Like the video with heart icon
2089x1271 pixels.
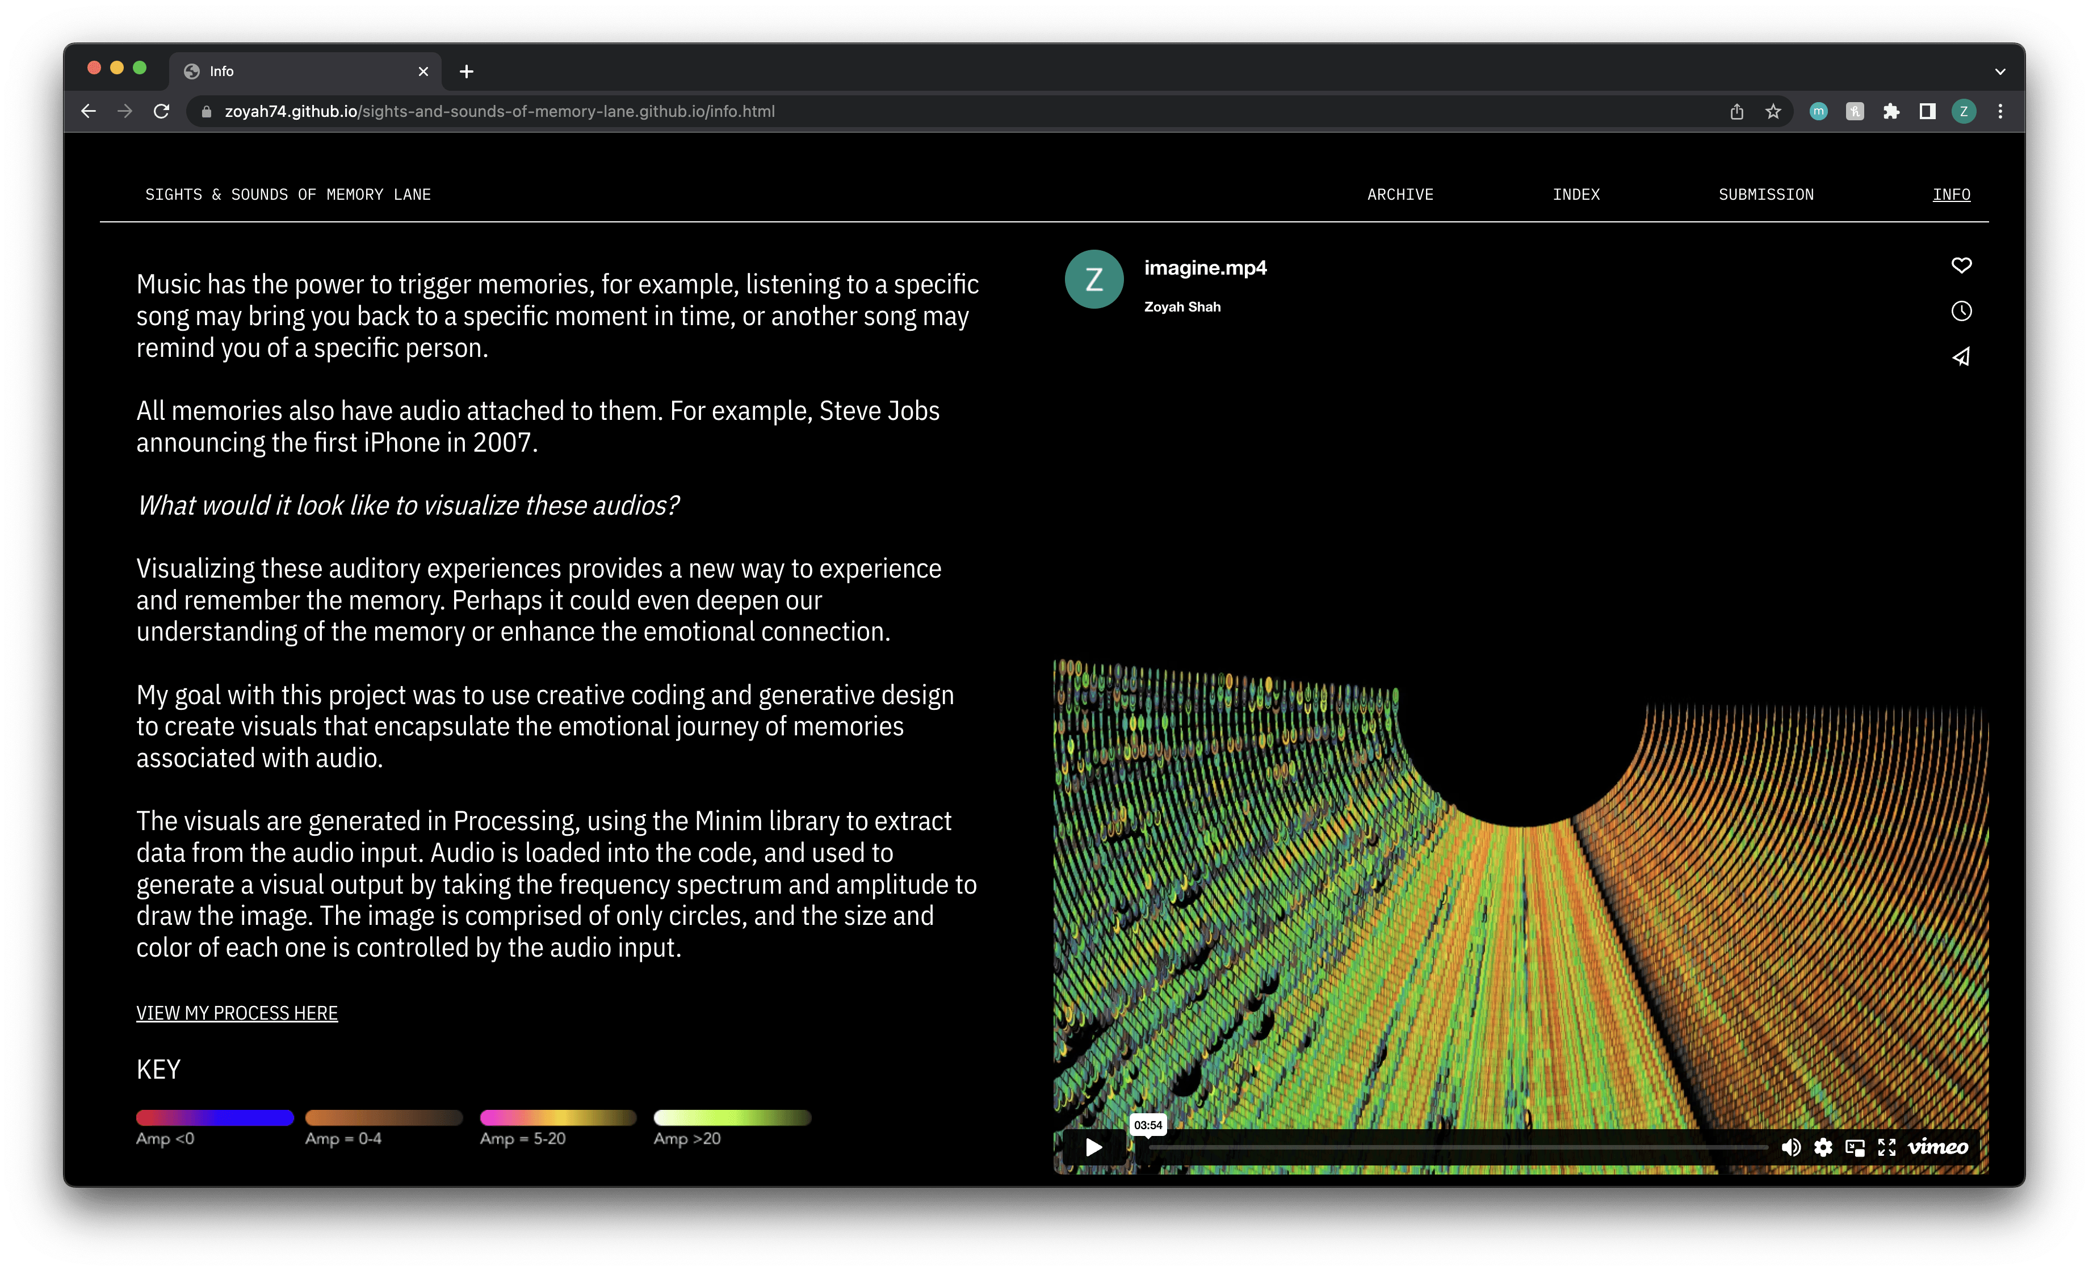[1961, 265]
